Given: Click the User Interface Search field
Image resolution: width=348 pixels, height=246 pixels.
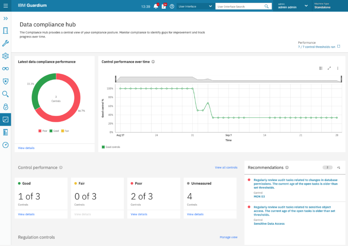Looking at the screenshot, I should pos(240,6).
